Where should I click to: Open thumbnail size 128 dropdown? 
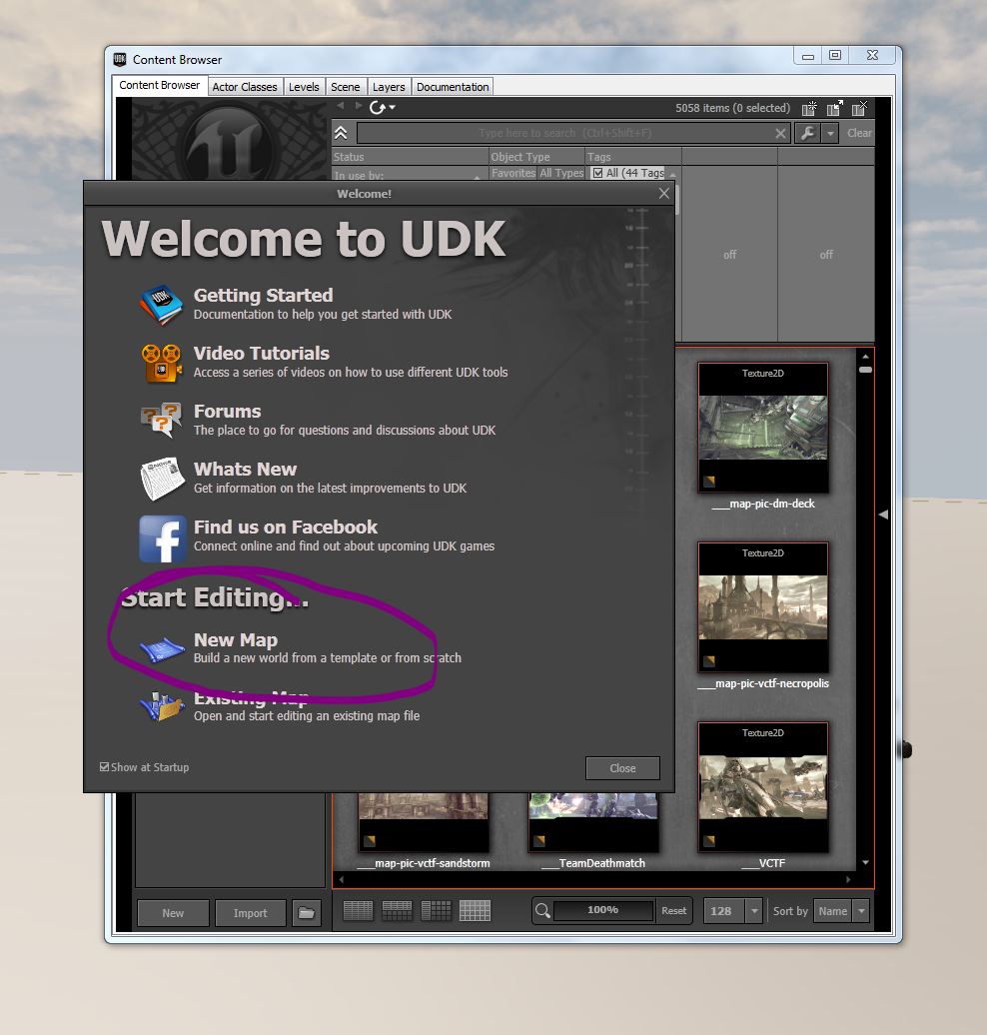754,911
